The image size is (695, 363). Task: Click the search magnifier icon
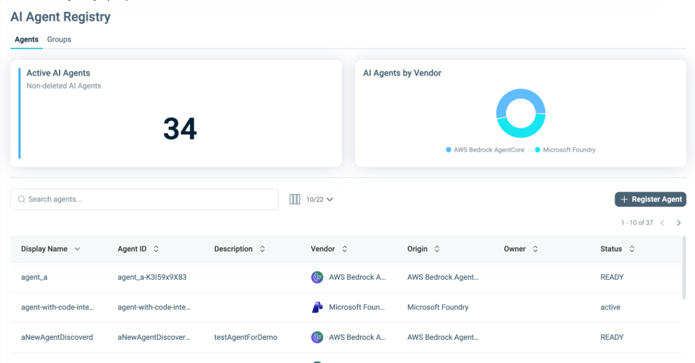coord(22,199)
